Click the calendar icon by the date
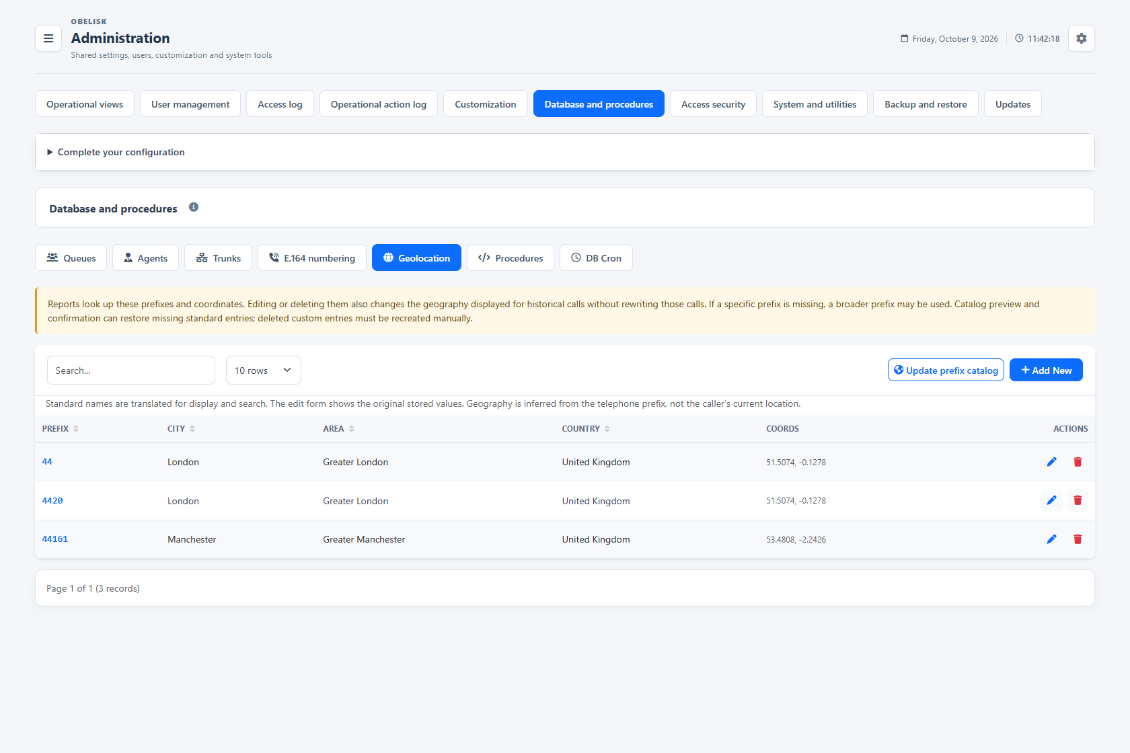The width and height of the screenshot is (1130, 753). [x=905, y=38]
